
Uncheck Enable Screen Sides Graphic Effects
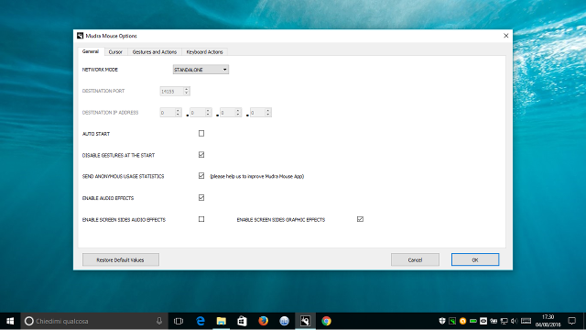[360, 219]
